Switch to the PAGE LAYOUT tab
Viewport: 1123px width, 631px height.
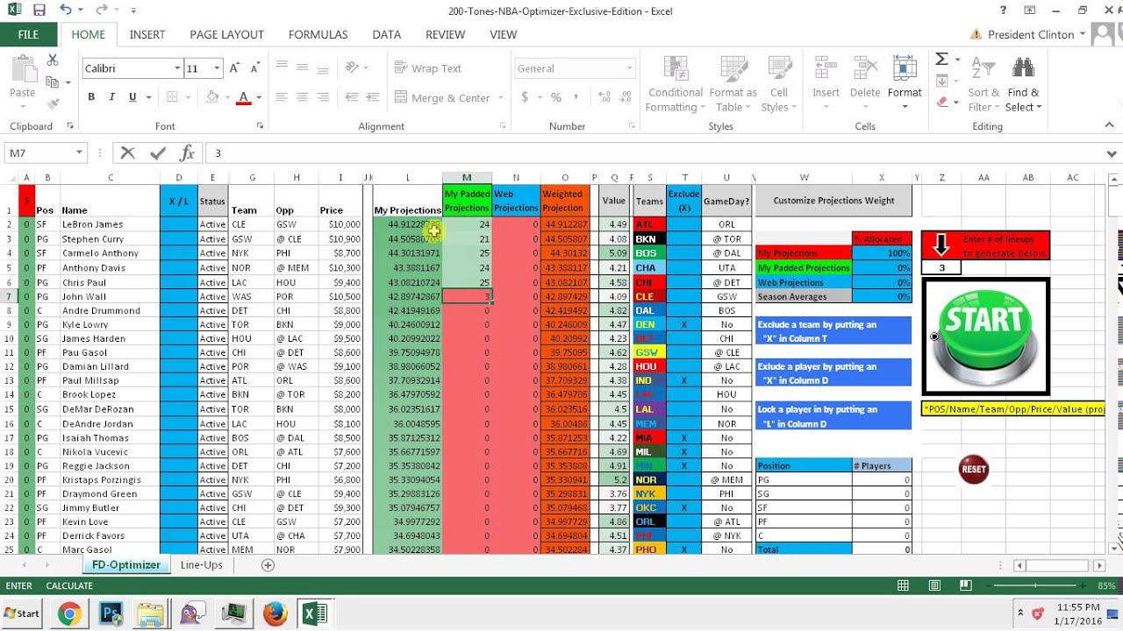pyautogui.click(x=226, y=34)
